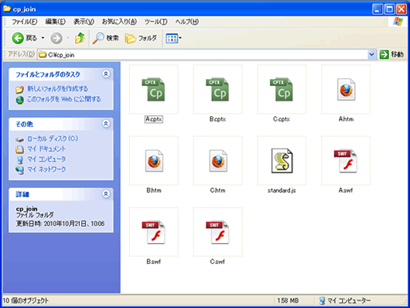Open マイ コンピュータ link
The image size is (410, 308).
click(x=47, y=159)
